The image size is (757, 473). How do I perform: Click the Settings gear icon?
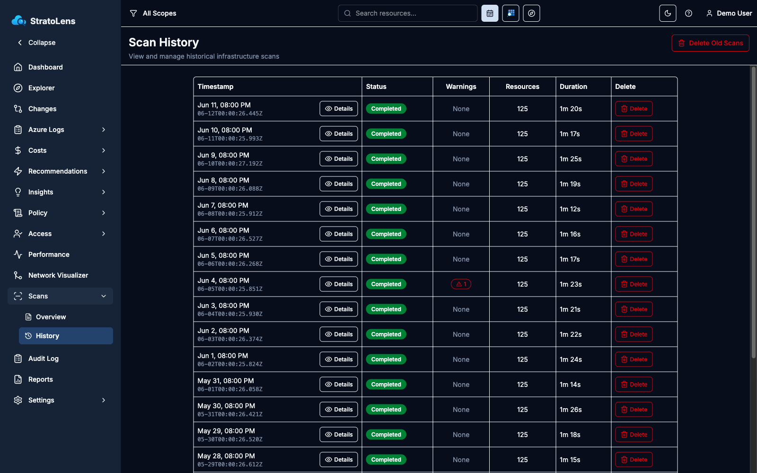pos(18,400)
